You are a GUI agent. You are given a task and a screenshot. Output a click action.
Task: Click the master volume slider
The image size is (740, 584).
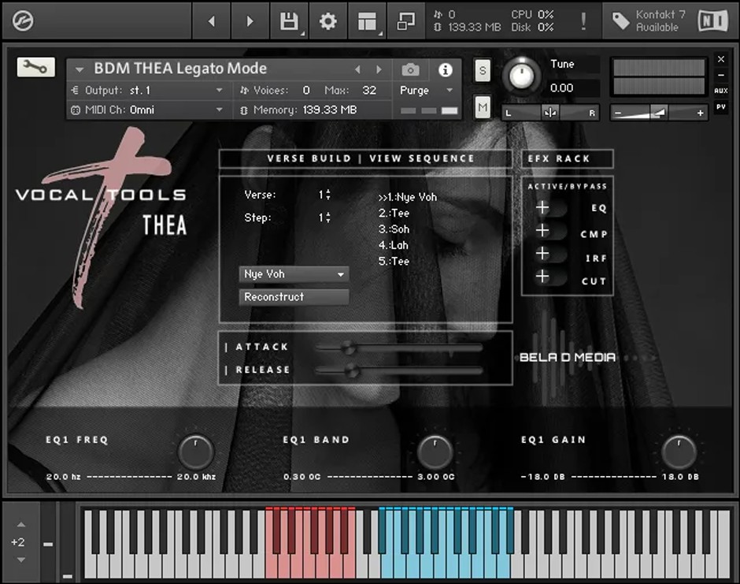(659, 113)
